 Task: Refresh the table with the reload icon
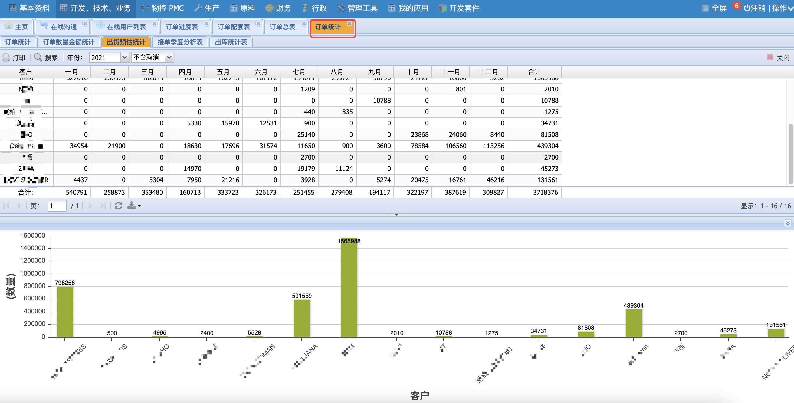118,206
